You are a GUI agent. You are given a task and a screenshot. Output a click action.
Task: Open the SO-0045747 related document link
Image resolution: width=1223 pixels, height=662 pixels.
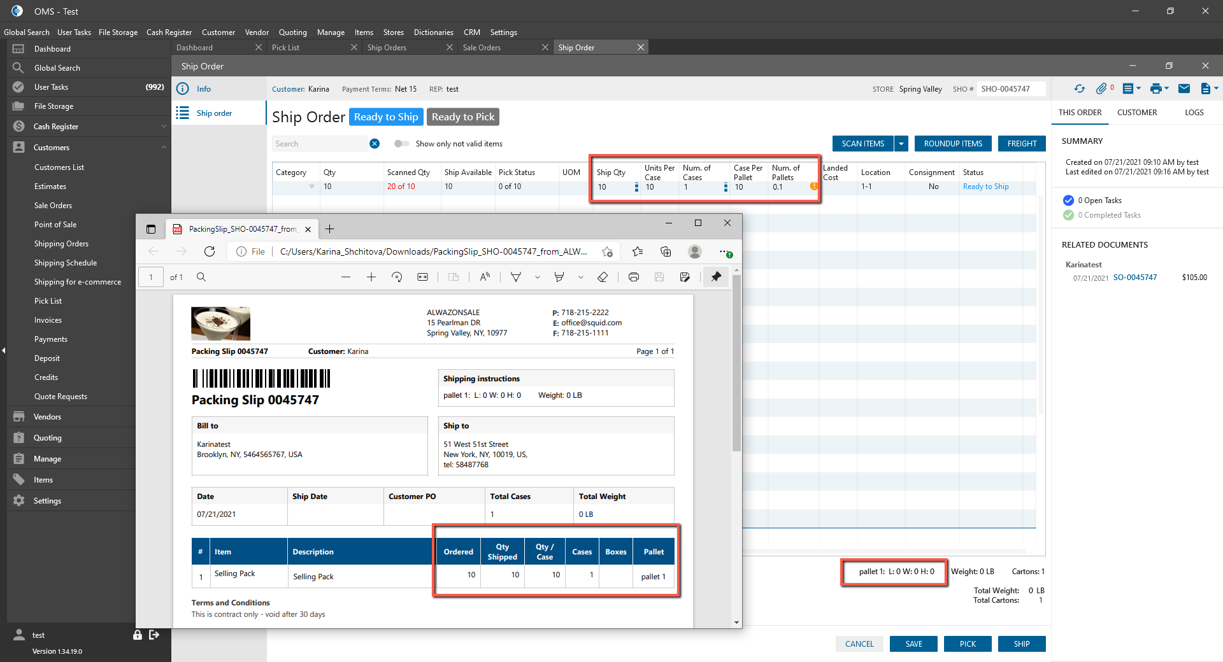1134,278
